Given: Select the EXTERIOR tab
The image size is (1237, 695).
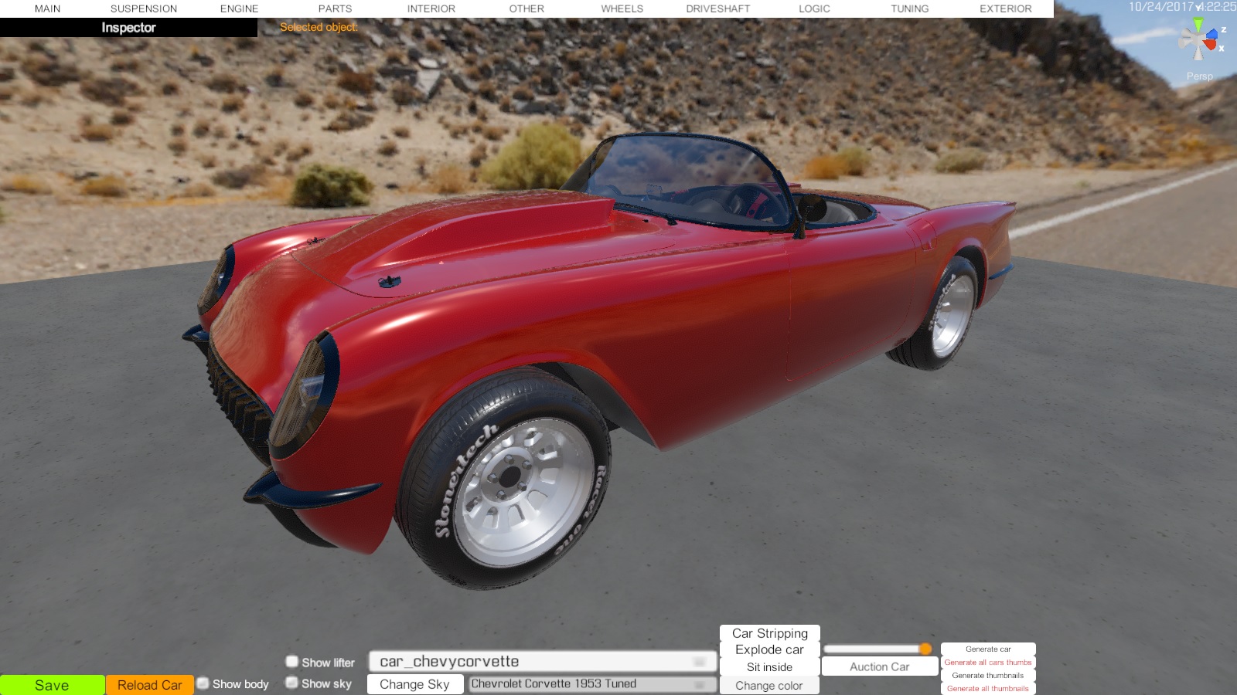Looking at the screenshot, I should pos(1005,8).
